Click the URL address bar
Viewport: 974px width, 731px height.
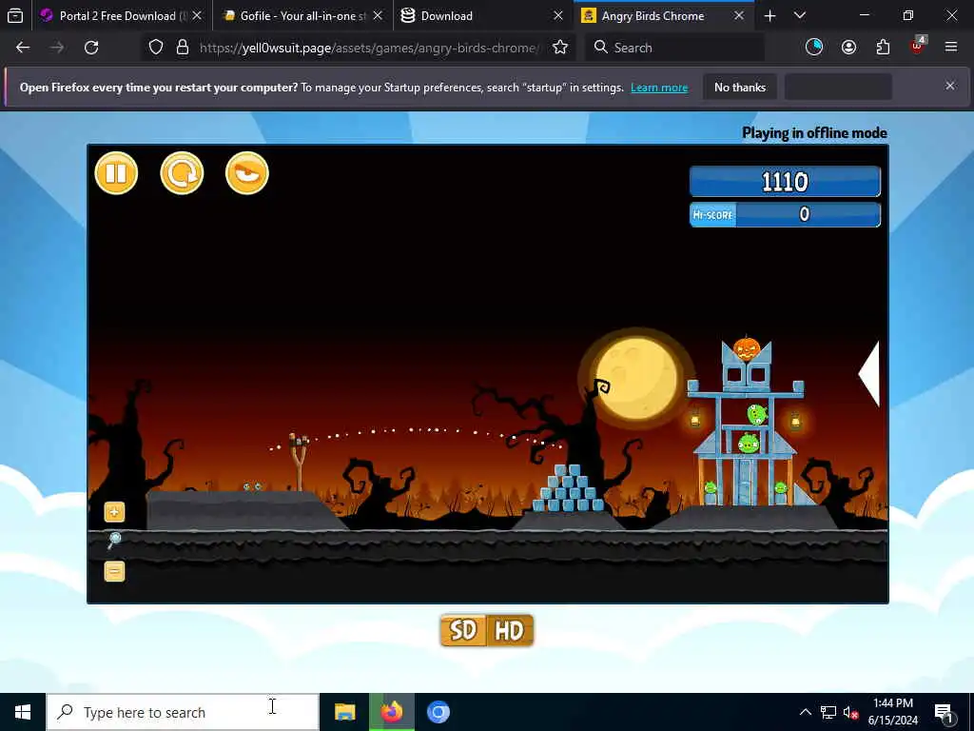coord(370,48)
